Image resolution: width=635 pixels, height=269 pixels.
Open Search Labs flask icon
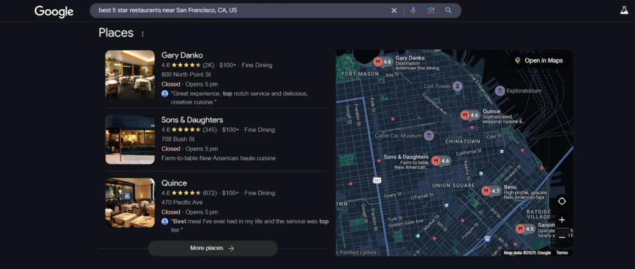click(x=624, y=11)
